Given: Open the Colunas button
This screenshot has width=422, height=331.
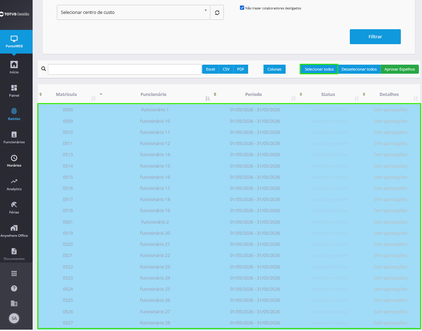Looking at the screenshot, I should click(275, 69).
